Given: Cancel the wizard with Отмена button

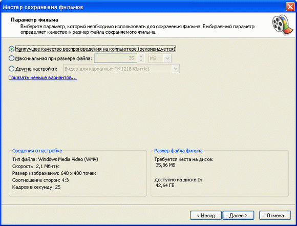Looking at the screenshot, I should [x=275, y=216].
